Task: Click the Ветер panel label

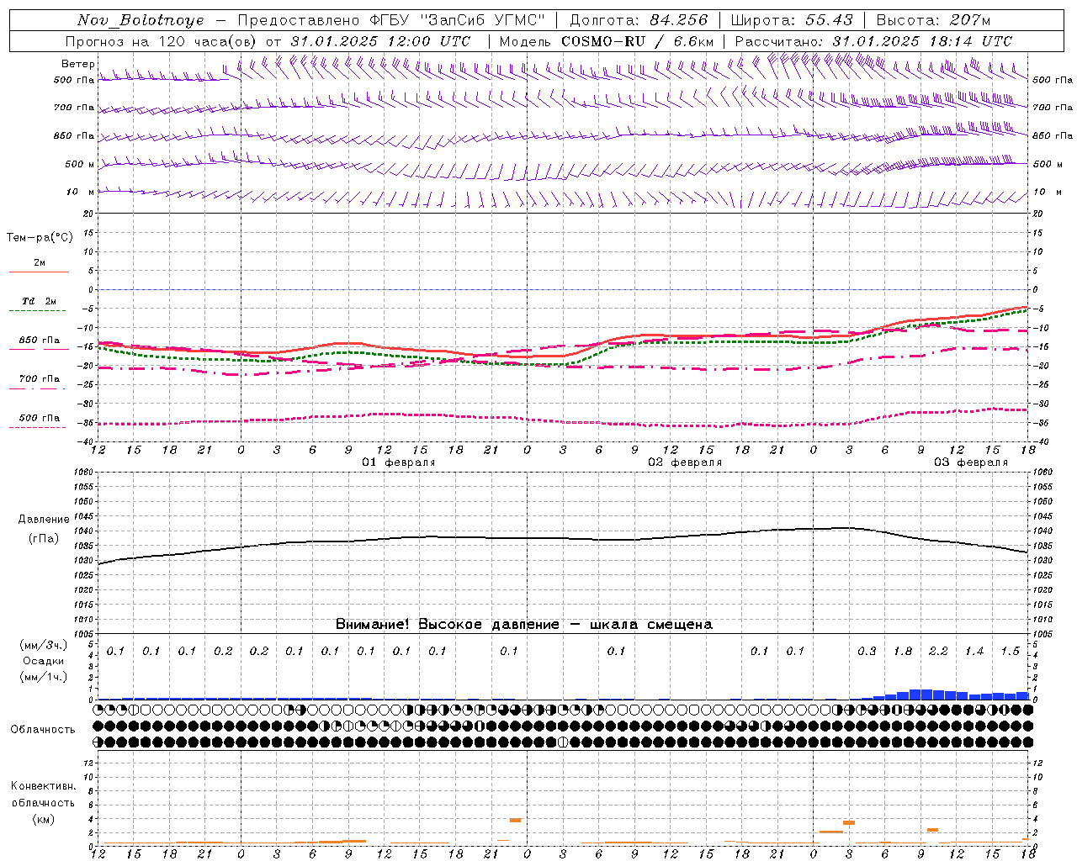Action: coord(77,64)
